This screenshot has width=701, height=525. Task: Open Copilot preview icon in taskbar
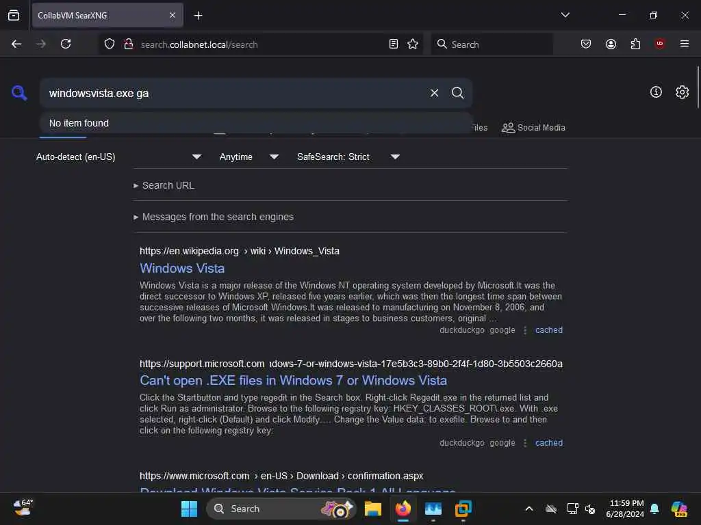pyautogui.click(x=680, y=509)
